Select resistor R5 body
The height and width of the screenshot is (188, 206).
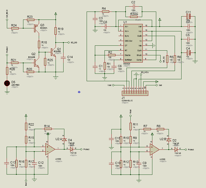point(167,59)
